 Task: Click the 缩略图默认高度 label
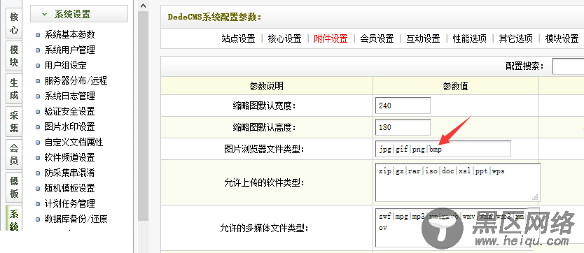[264, 128]
